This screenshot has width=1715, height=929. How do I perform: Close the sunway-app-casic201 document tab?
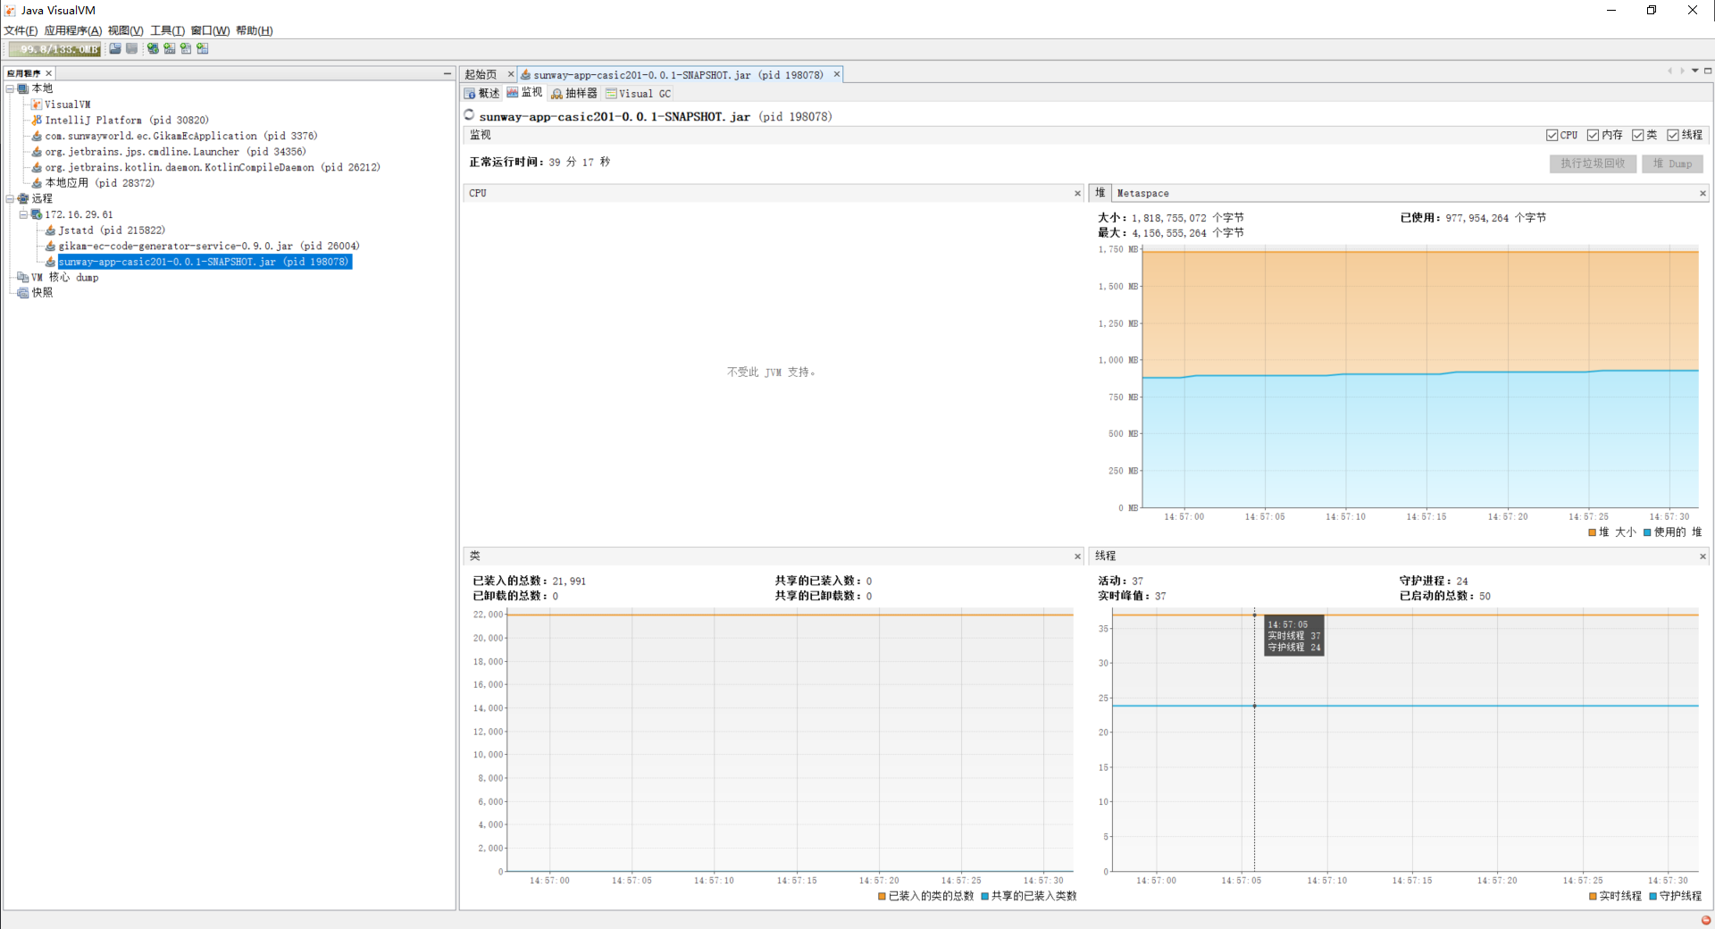point(837,74)
